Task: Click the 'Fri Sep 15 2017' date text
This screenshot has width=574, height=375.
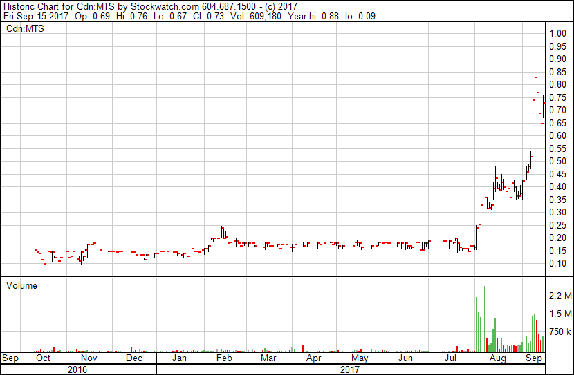Action: pos(36,16)
